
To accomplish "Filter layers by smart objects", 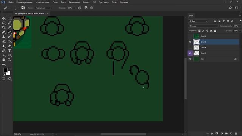I will [232, 21].
